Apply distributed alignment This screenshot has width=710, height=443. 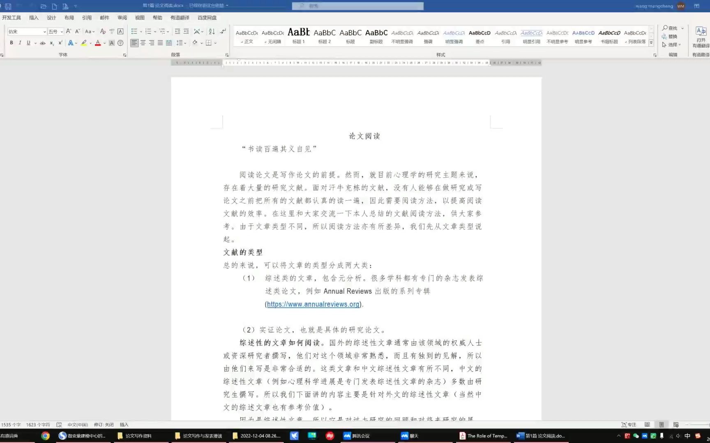(169, 43)
